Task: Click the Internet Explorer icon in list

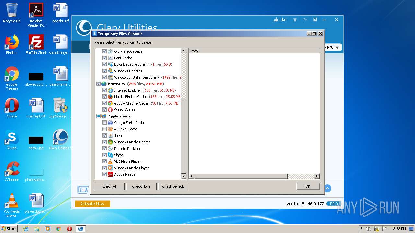Action: tap(110, 90)
